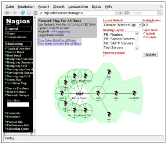Open Scheduling Queue in the sidebar
Image resolution: width=167 pixels, height=144 pixels.
(18, 129)
